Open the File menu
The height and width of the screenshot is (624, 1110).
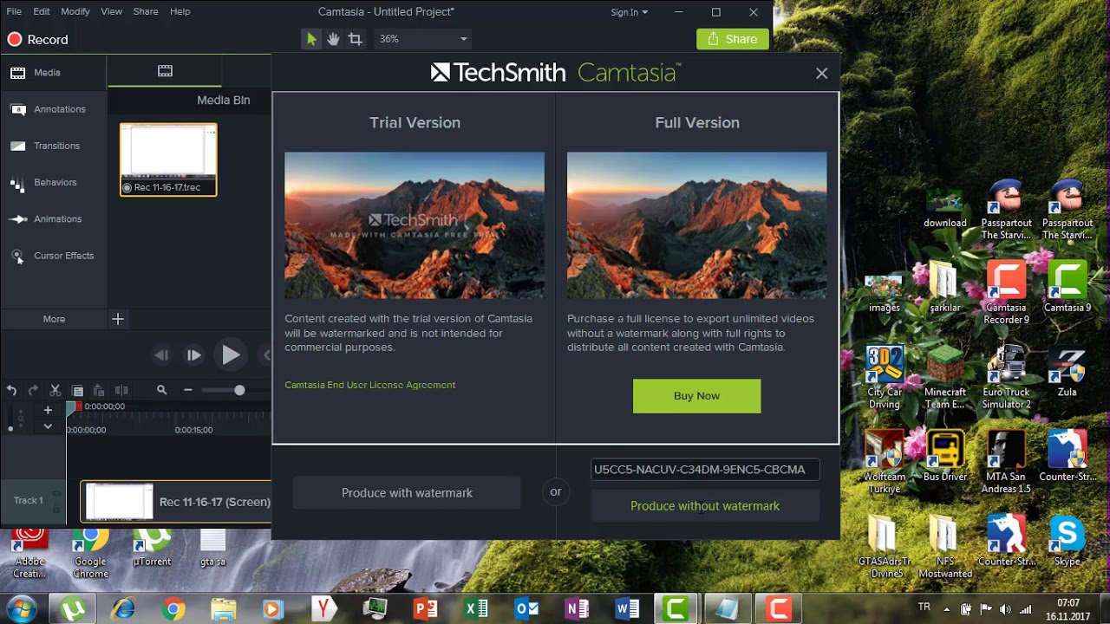14,11
